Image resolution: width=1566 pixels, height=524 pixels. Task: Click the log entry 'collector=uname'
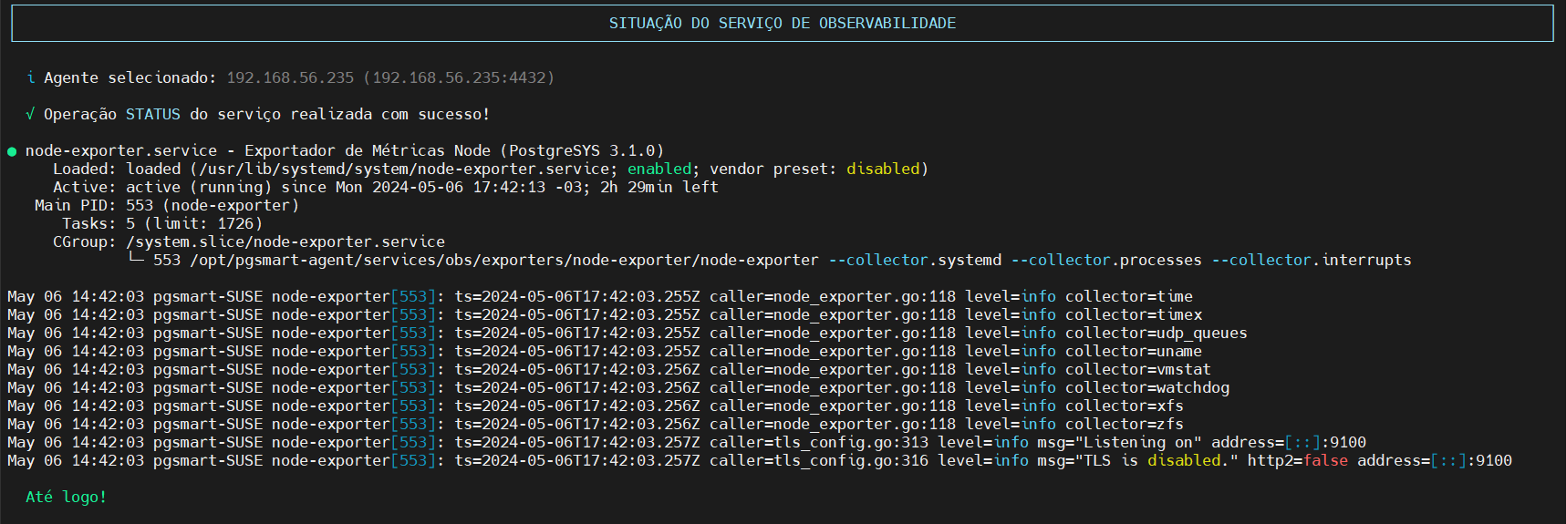tap(1134, 351)
